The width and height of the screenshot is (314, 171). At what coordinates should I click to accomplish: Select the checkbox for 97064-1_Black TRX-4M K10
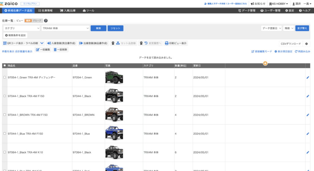[4, 152]
